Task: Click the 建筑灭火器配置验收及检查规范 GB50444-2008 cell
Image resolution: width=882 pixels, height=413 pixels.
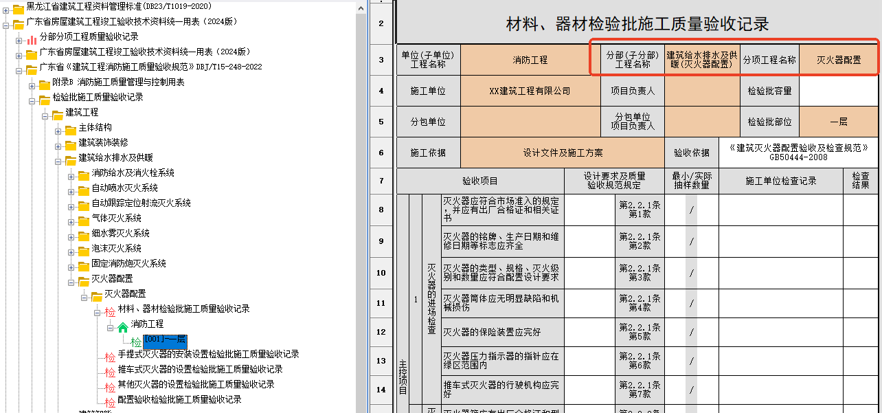Action: click(799, 153)
